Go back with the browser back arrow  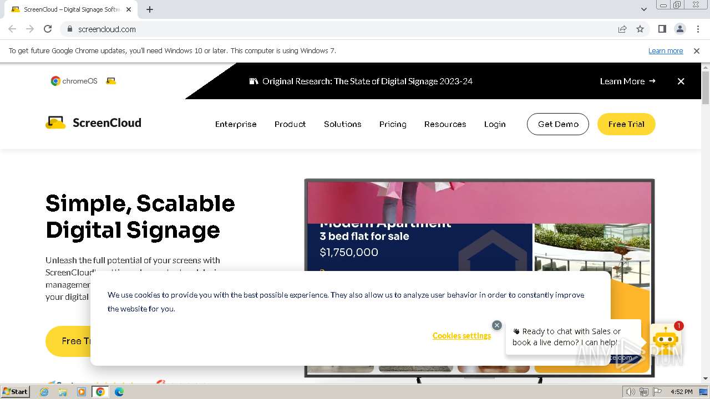click(x=12, y=29)
